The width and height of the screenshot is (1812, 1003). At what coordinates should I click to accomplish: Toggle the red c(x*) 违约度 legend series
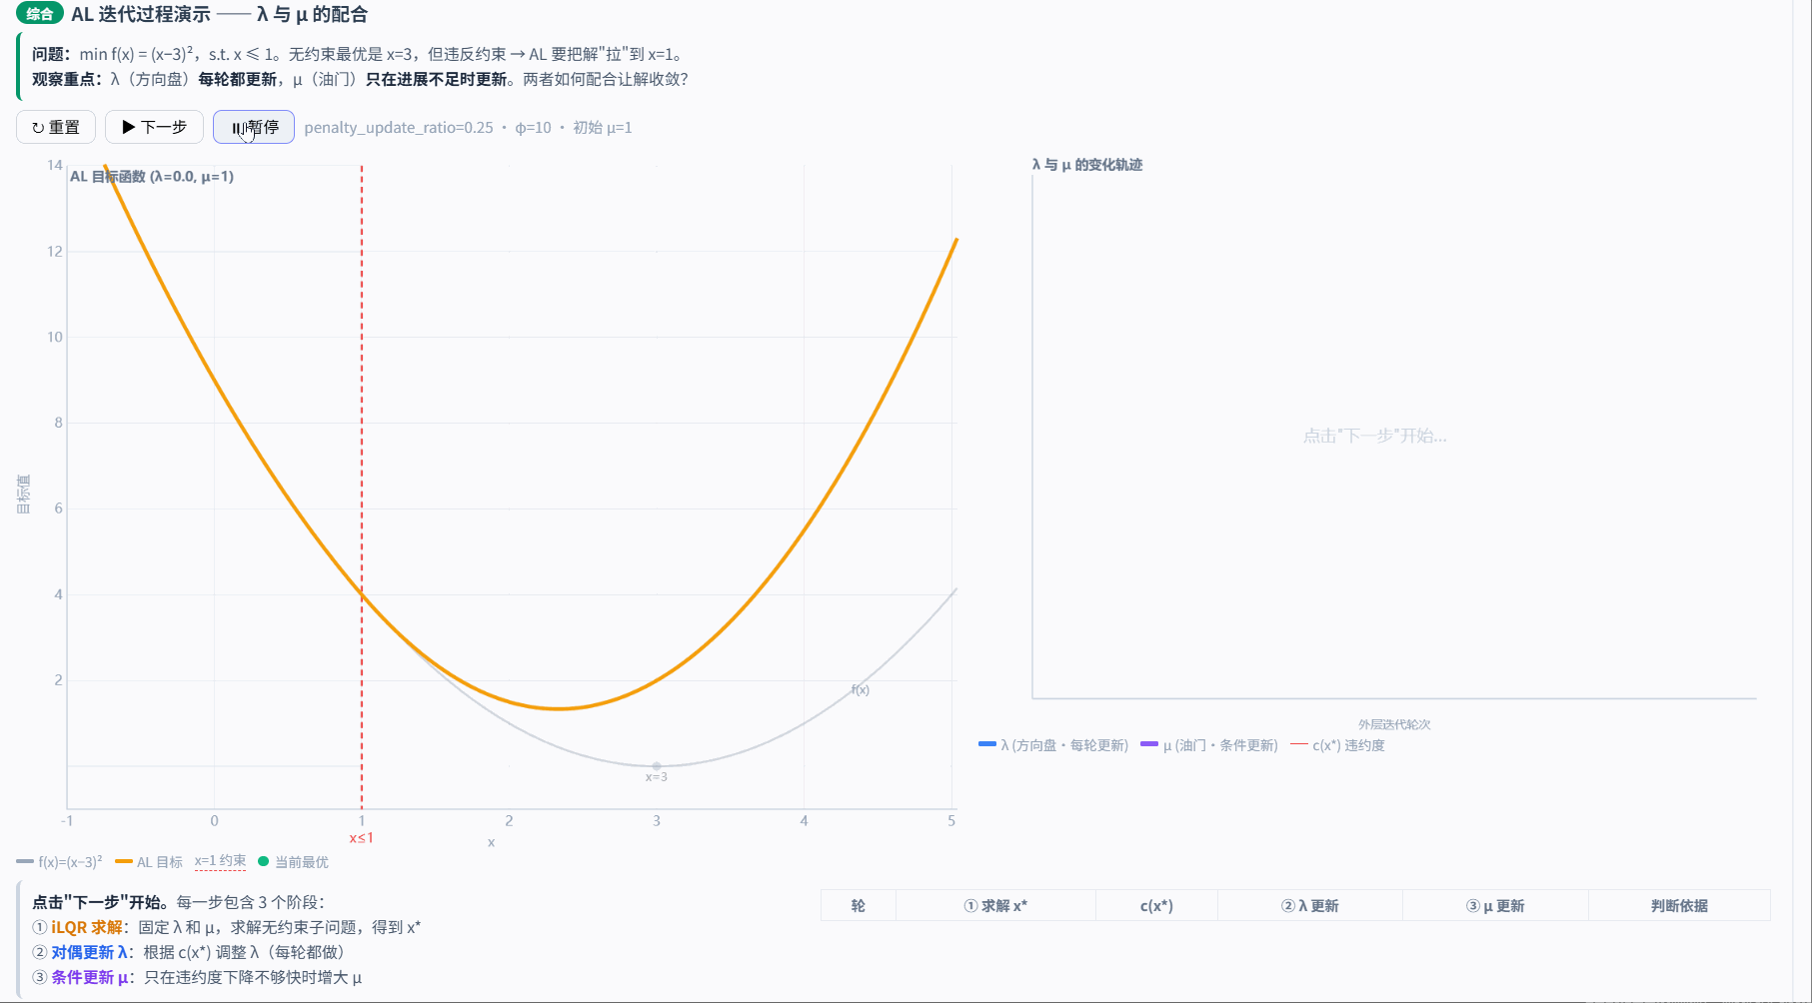(1337, 745)
